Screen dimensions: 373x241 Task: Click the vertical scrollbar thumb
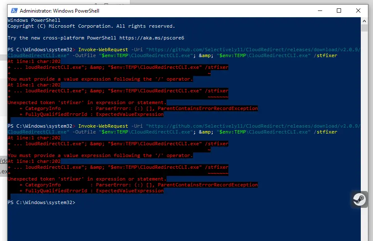364,28
